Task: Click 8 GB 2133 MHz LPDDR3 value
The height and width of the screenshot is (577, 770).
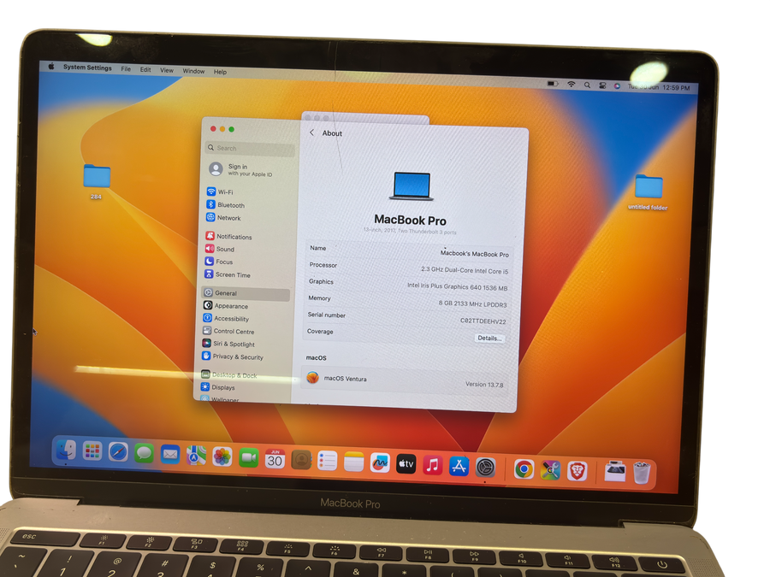Action: [472, 303]
